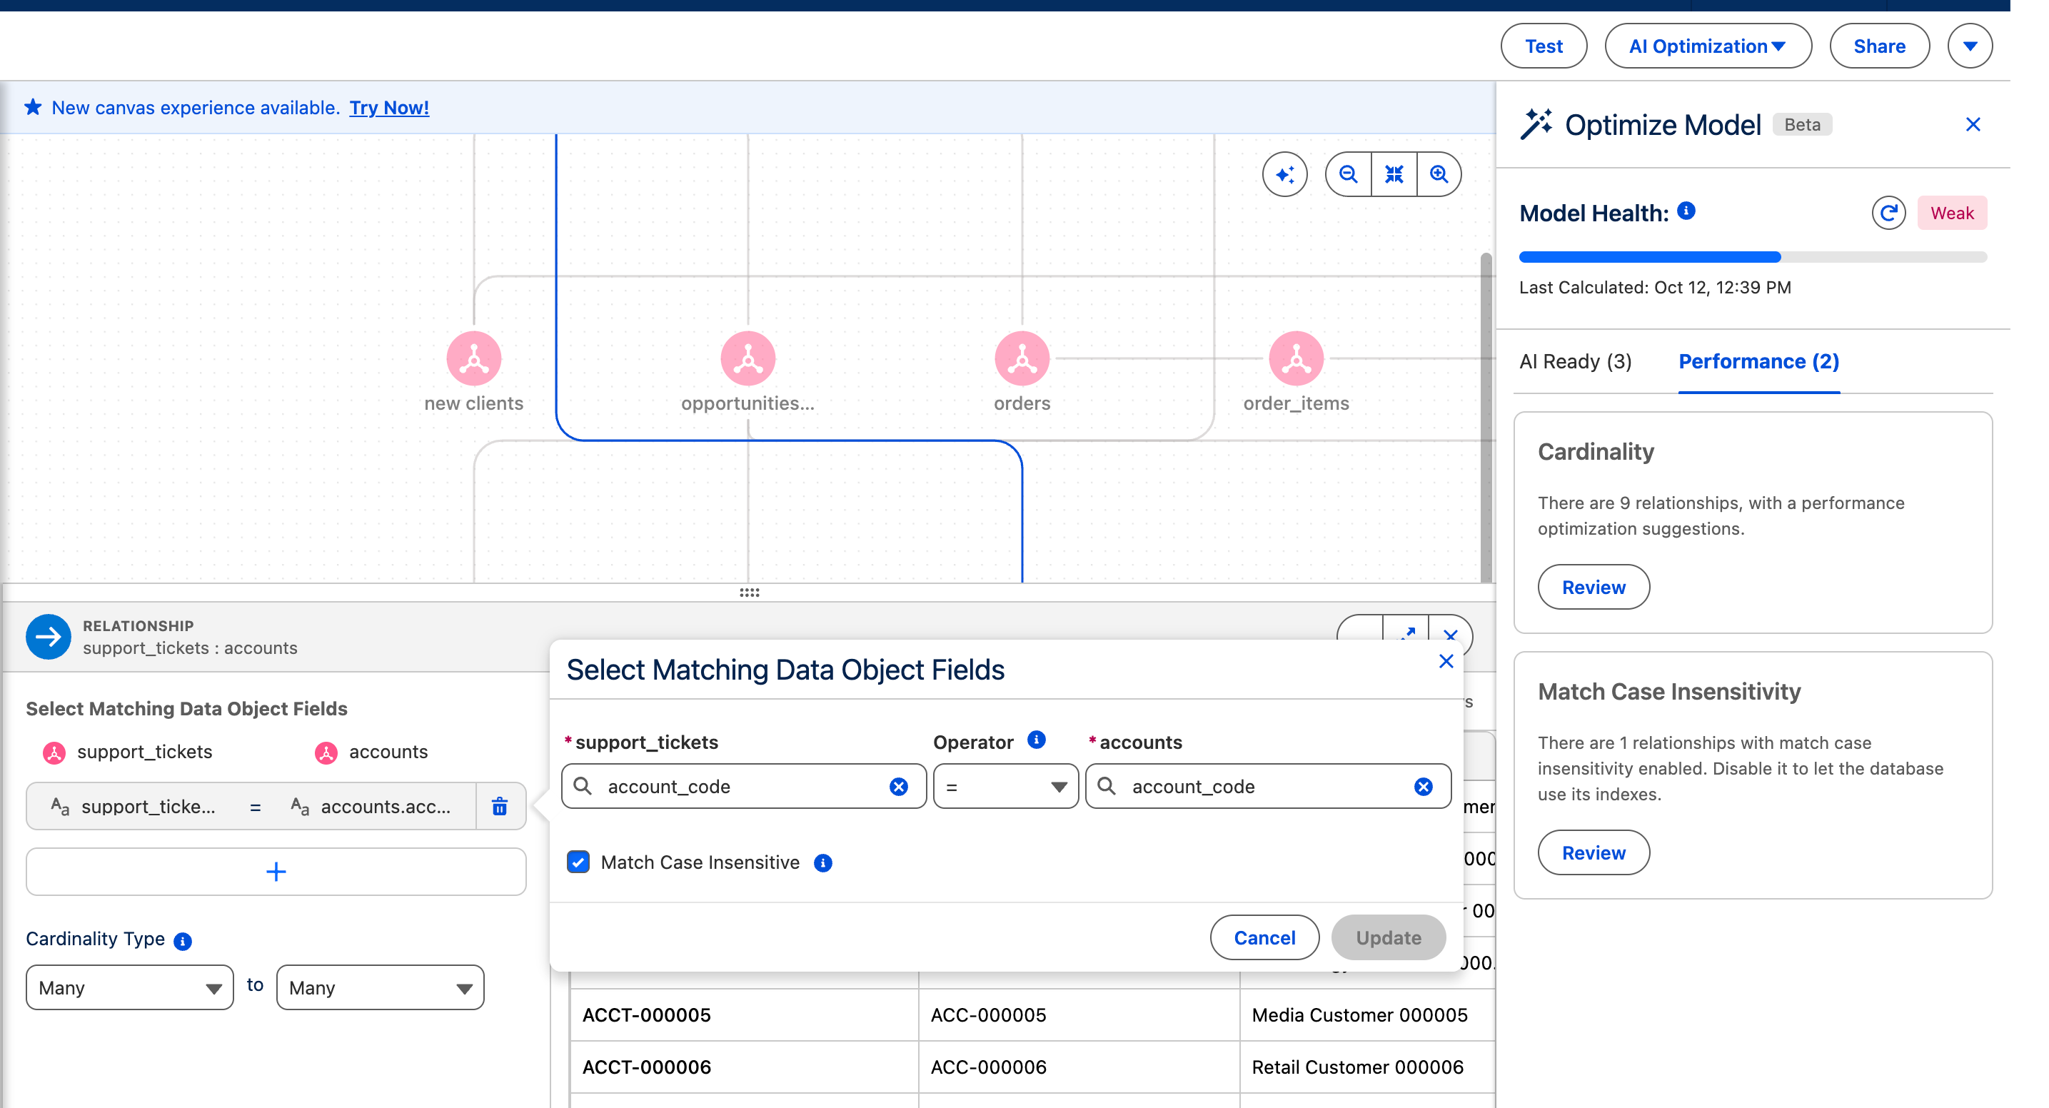Click the support_tickets field search input

click(x=744, y=787)
